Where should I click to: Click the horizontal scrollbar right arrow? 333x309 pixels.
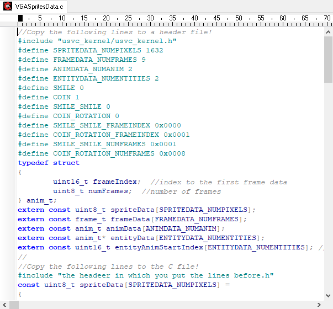(x=319, y=305)
